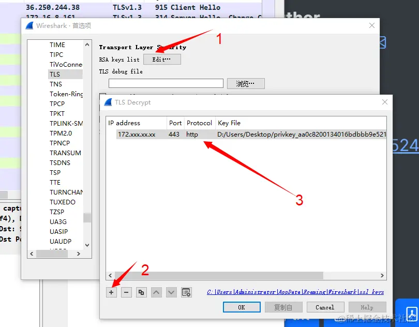Image resolution: width=419 pixels, height=327 pixels.
Task: Focus the TLS debug file input
Action: click(166, 83)
